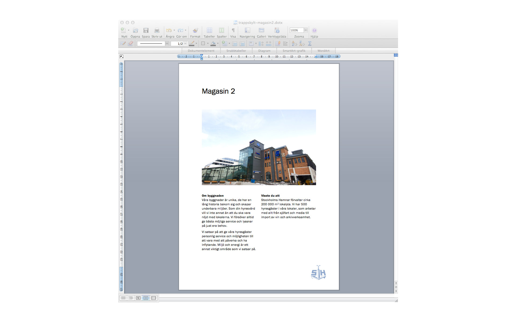Image resolution: width=516 pixels, height=322 pixels.
Task: Click Distribute Columns Evenly icon
Action: click(x=268, y=43)
